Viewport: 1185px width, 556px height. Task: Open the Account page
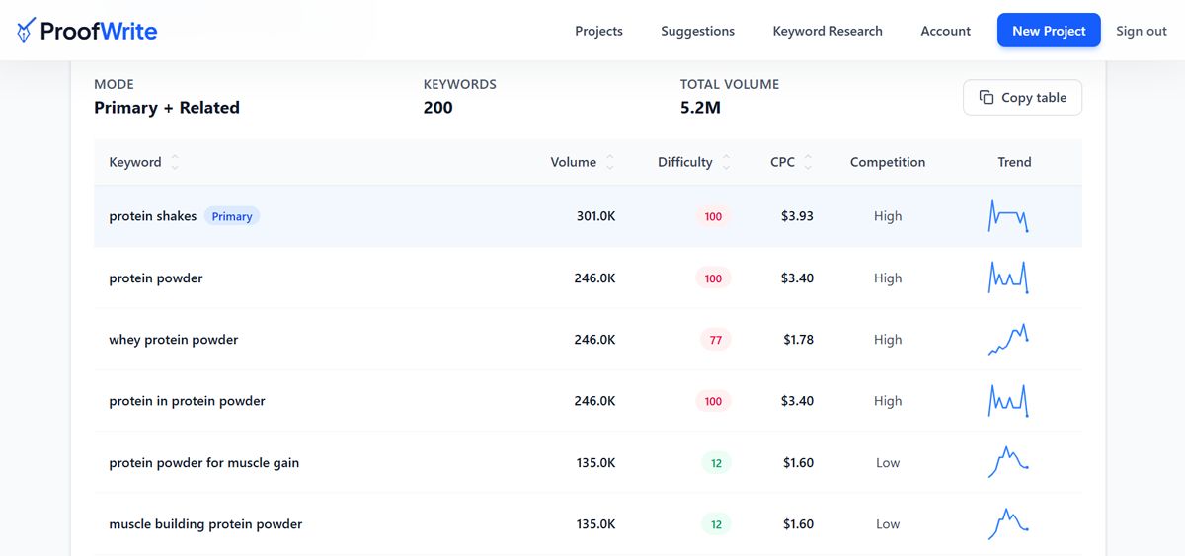coord(945,31)
